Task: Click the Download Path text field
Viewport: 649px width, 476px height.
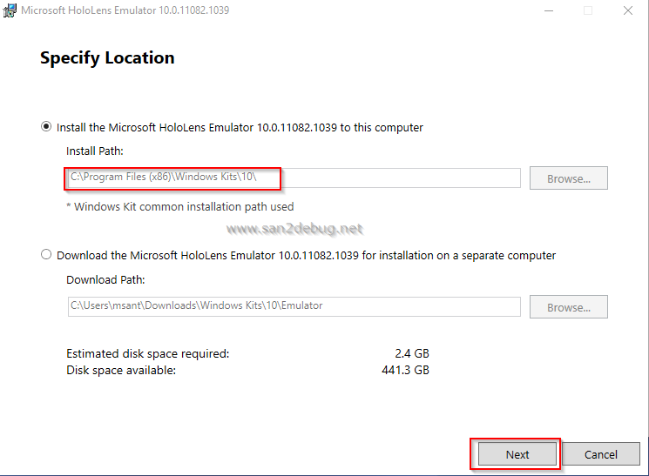Action: pos(293,306)
